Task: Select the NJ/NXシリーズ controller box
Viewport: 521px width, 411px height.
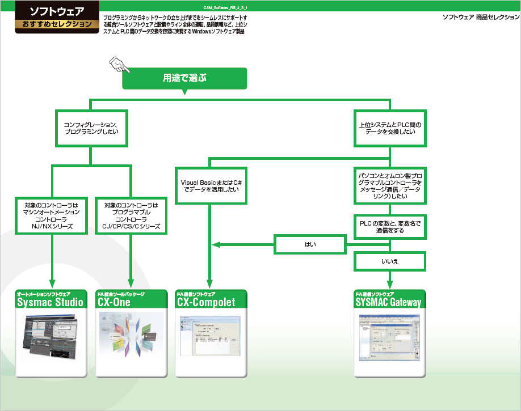Action: click(52, 216)
